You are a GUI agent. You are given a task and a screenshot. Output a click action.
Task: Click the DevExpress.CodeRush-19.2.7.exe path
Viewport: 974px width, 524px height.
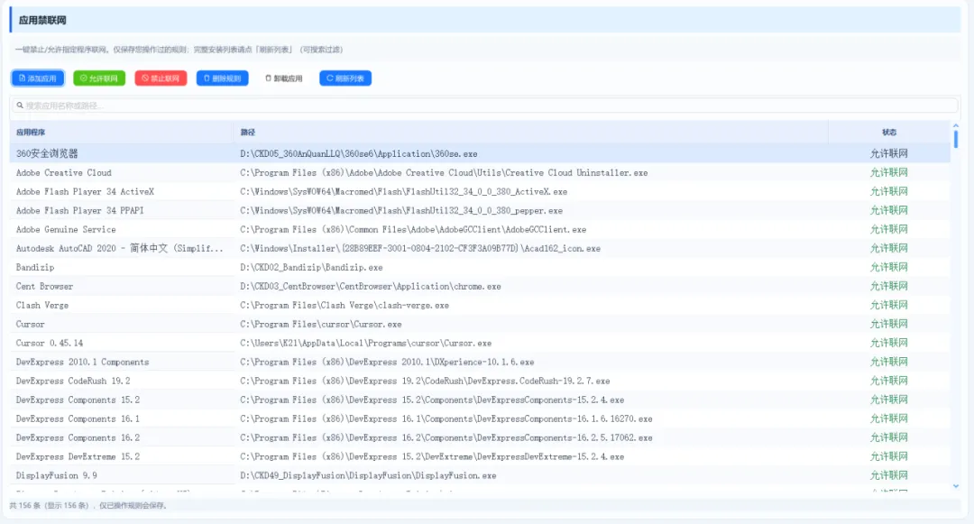tap(425, 382)
